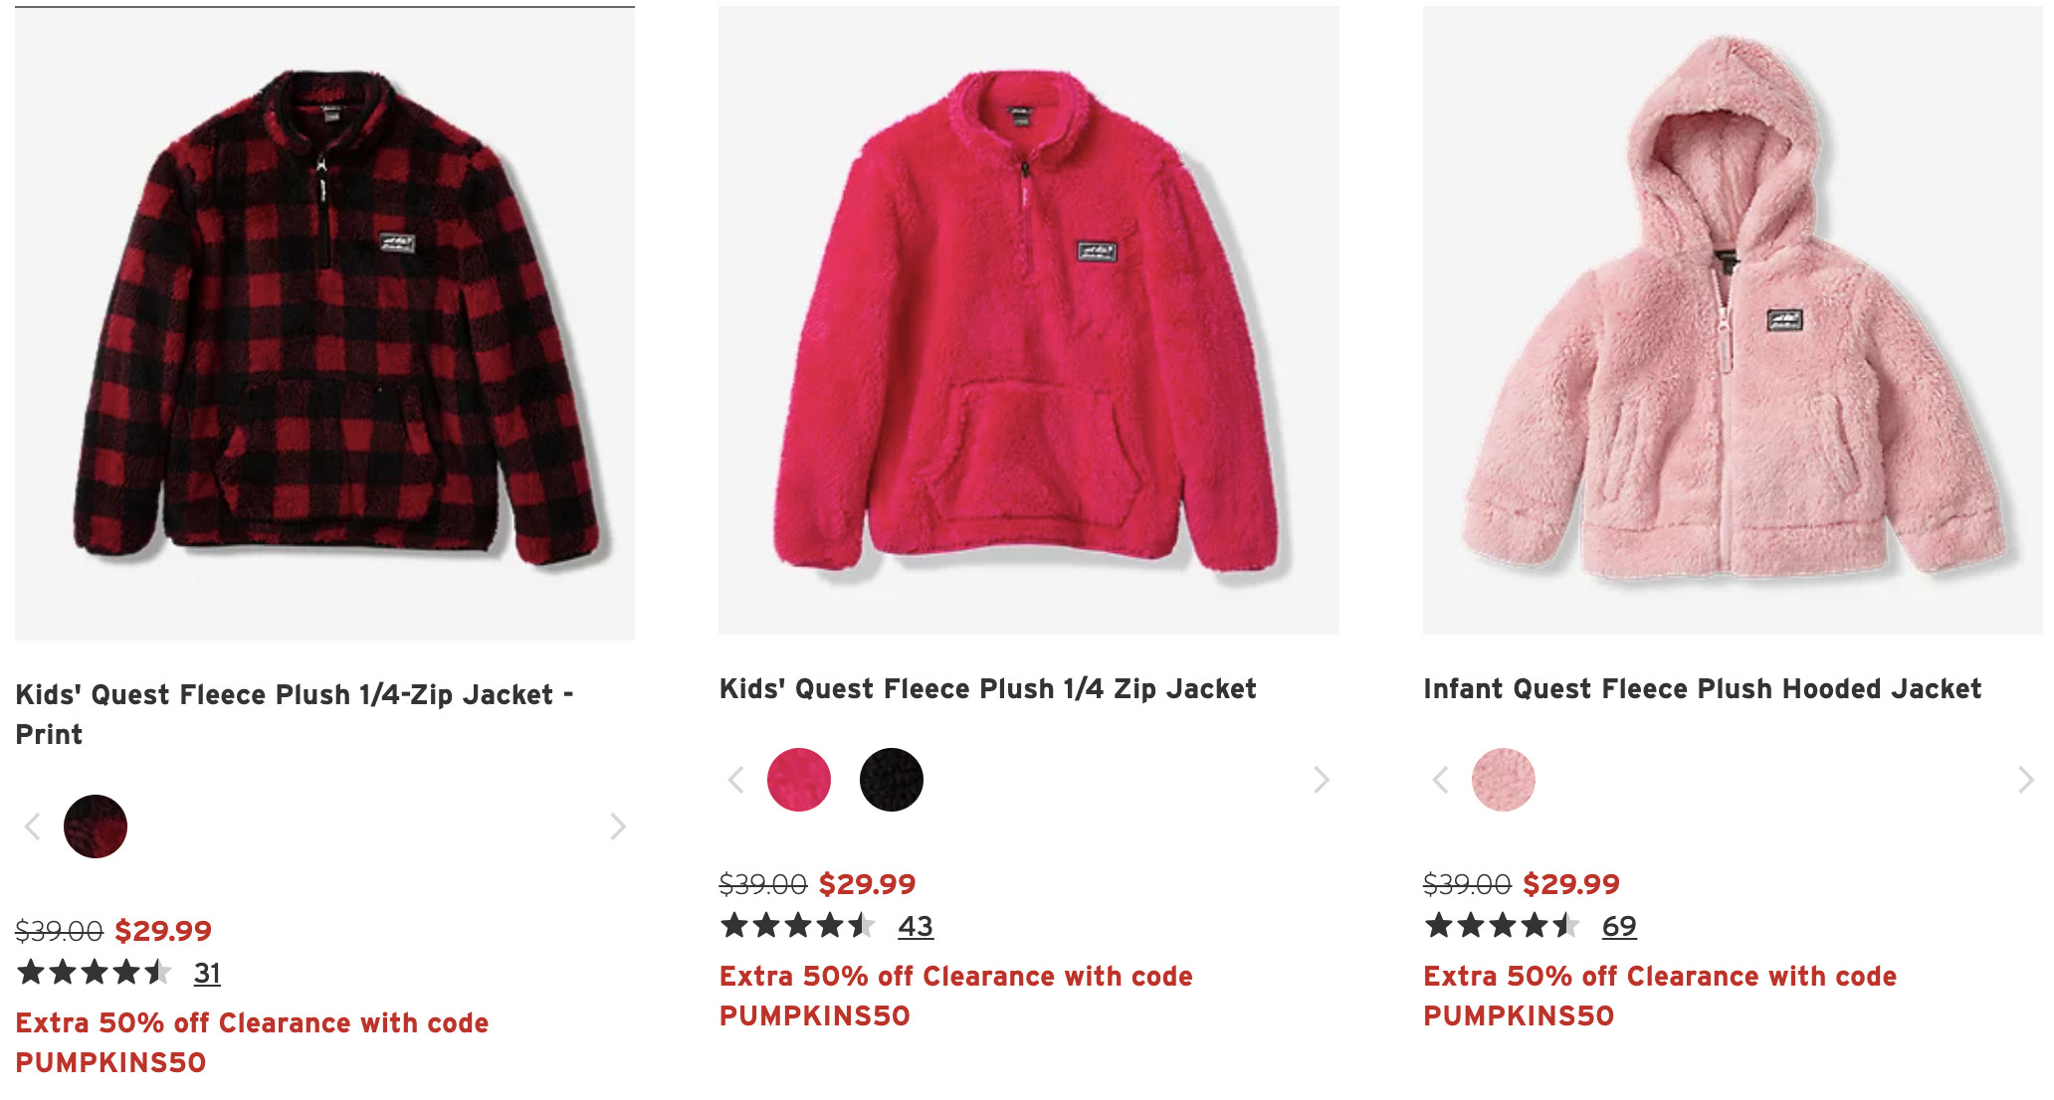
Task: Choose the black color swatch for Kids' 1/4 Zip Jacket
Action: (892, 780)
